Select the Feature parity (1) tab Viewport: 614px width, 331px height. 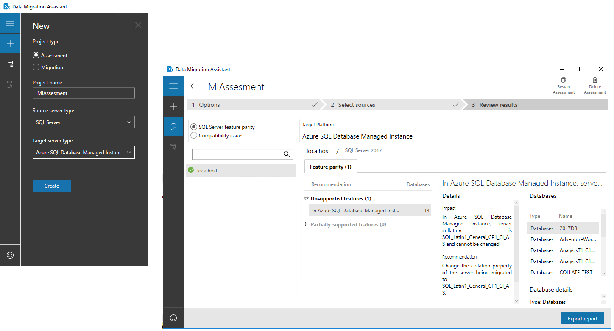click(x=330, y=167)
